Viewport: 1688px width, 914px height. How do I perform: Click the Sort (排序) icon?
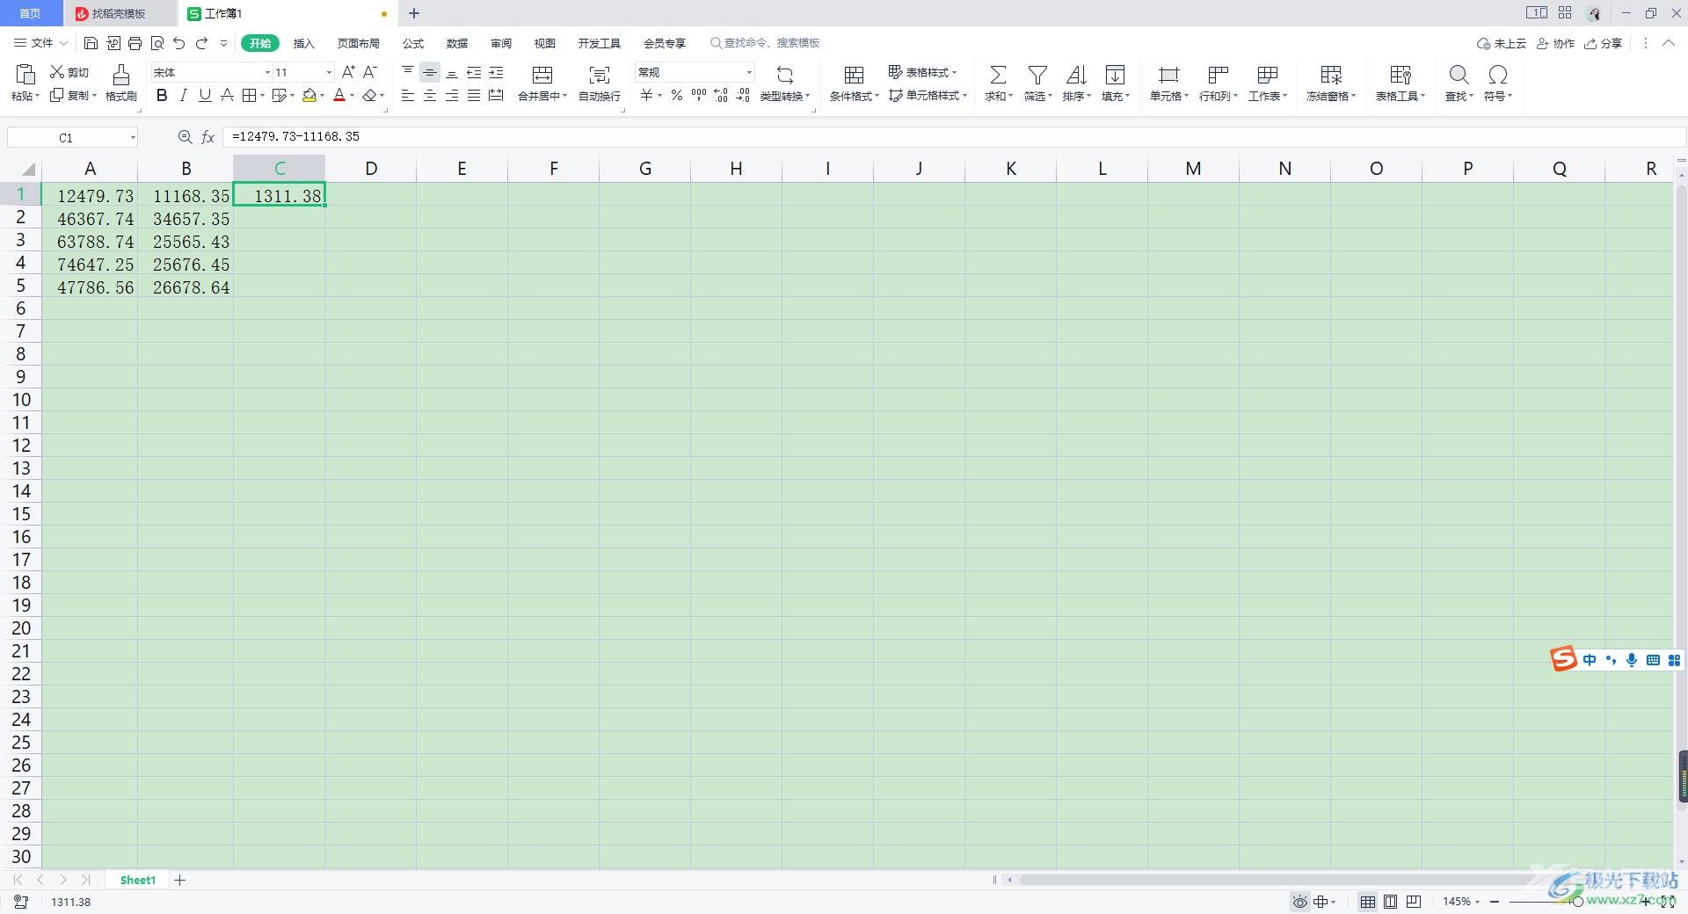click(x=1076, y=75)
